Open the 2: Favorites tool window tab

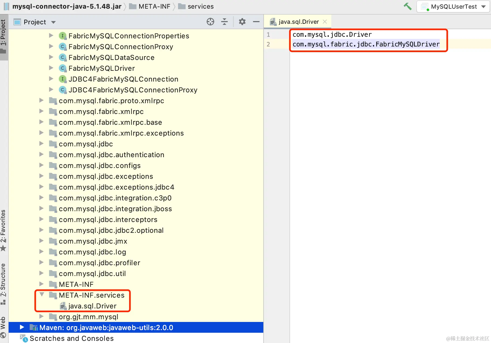pyautogui.click(x=4, y=230)
